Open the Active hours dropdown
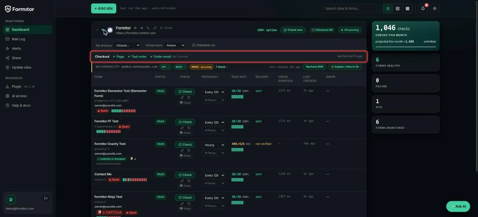478x217 pixels. (x=175, y=45)
